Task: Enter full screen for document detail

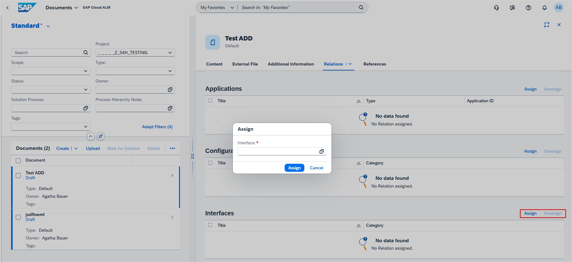Action: tap(546, 25)
